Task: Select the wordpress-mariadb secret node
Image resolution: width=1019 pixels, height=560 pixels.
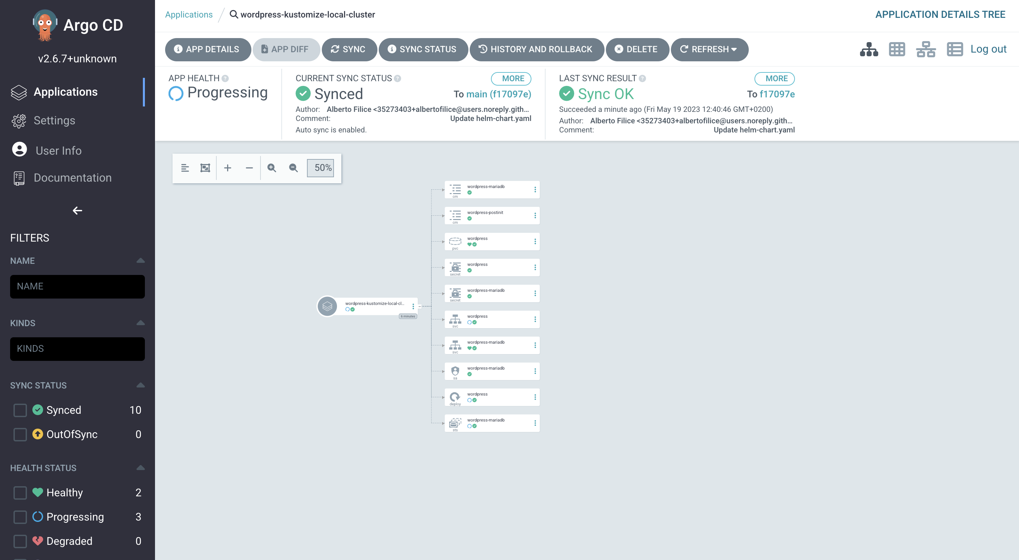Action: 492,293
